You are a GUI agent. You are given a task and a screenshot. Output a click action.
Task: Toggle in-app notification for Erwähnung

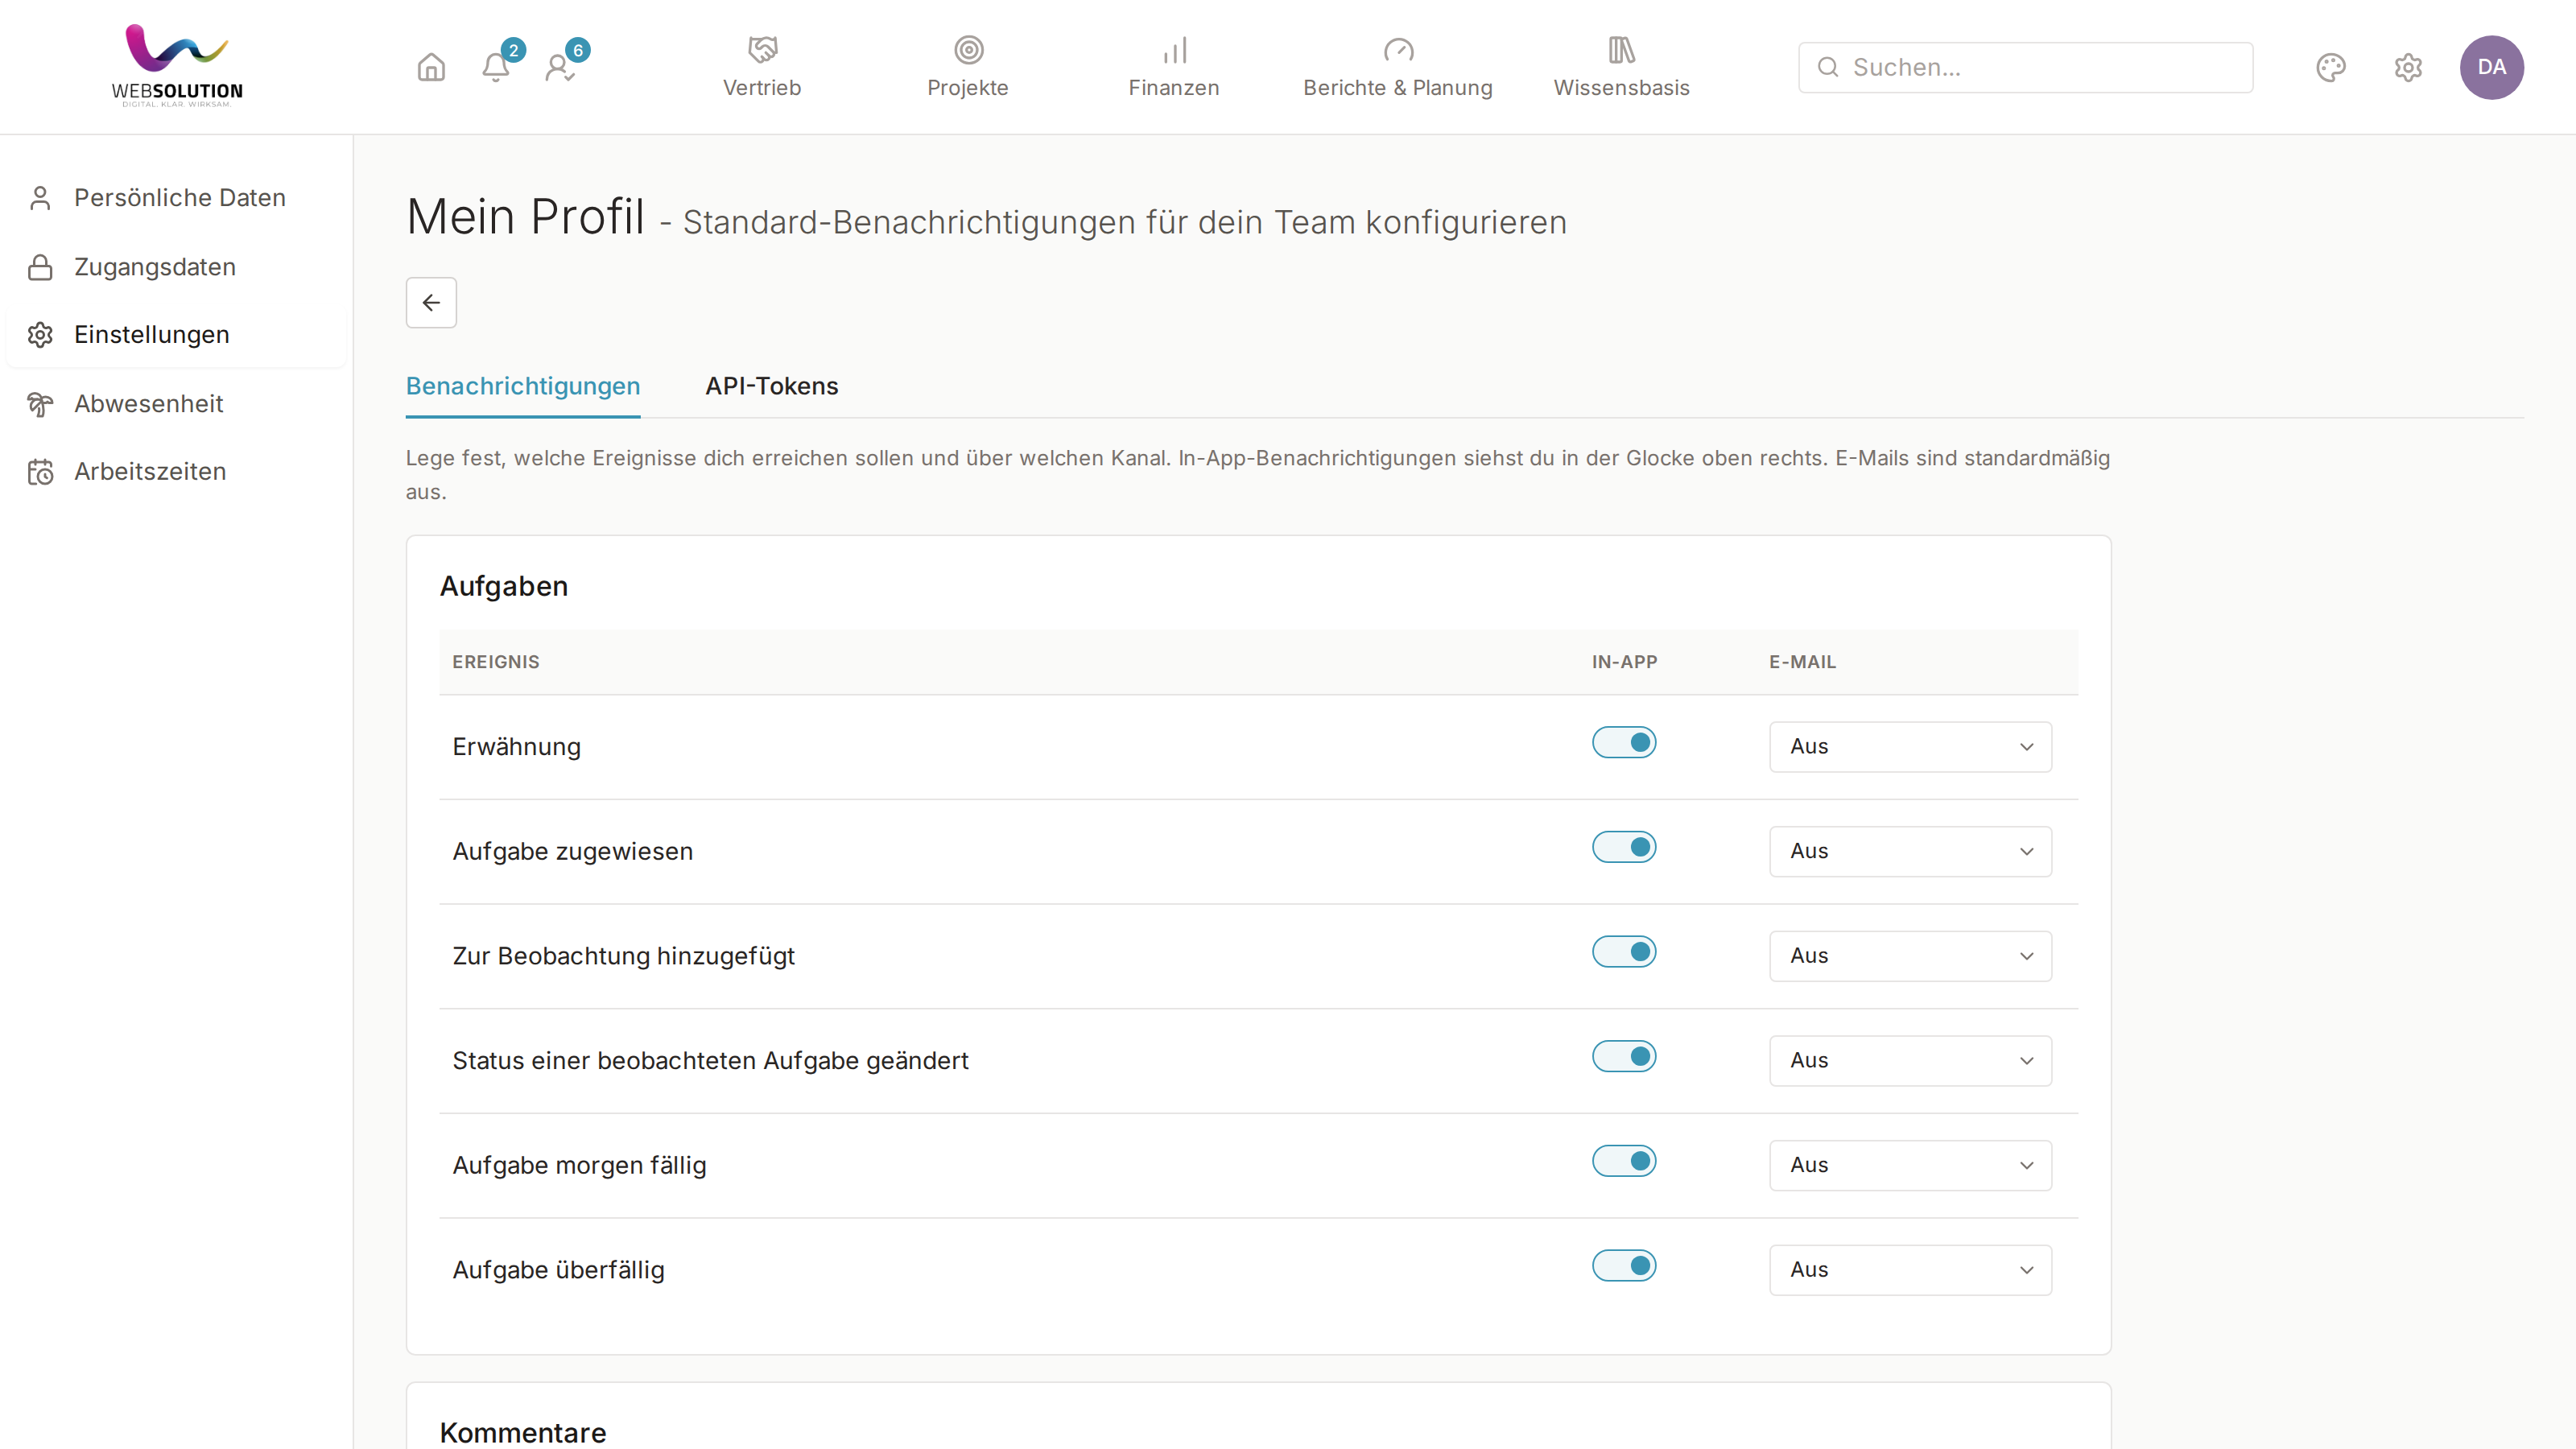tap(1624, 743)
